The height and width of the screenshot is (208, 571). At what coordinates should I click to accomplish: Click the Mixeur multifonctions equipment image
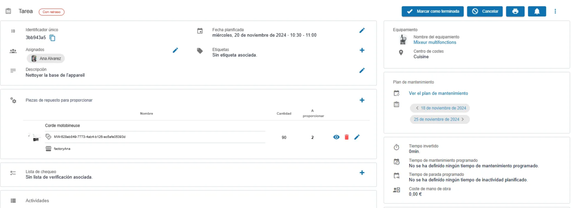(403, 39)
